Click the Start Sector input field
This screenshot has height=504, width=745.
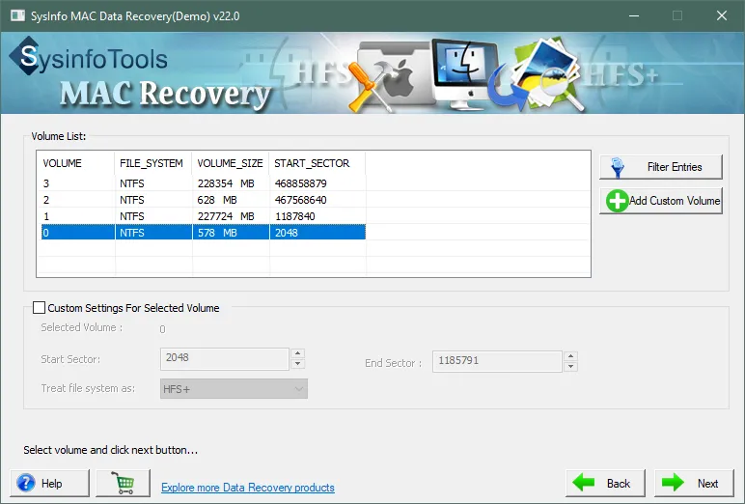pos(224,358)
